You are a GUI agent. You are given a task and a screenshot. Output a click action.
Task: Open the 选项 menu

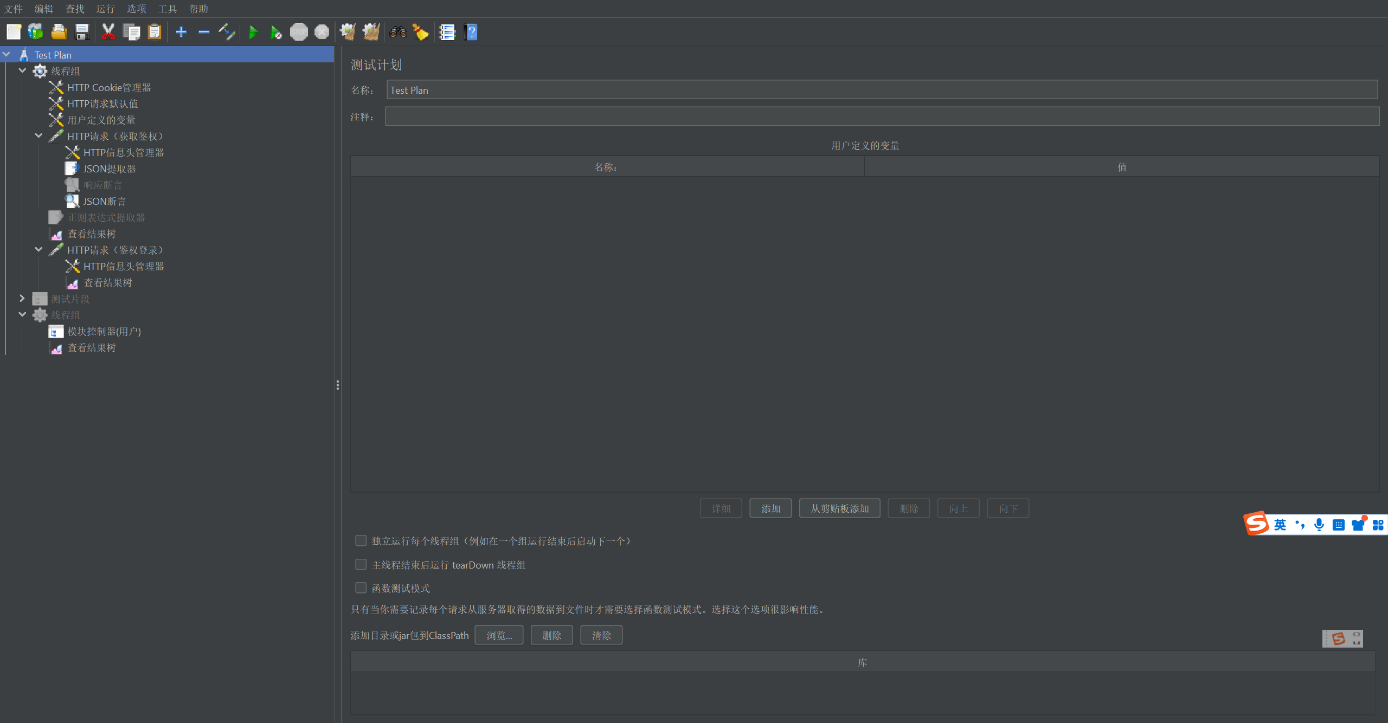[x=136, y=9]
